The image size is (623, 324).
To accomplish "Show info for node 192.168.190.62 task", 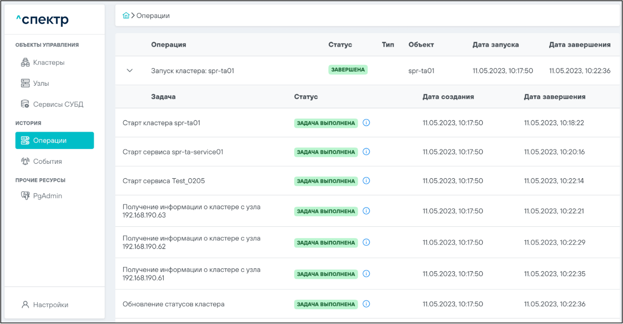I will pyautogui.click(x=366, y=242).
